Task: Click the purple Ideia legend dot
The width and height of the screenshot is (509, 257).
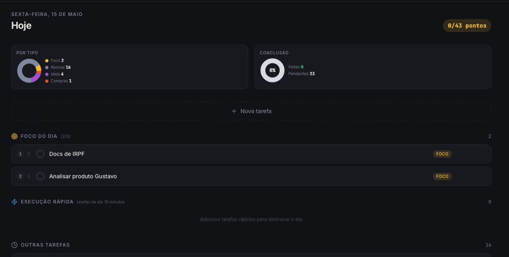Action: pos(47,74)
